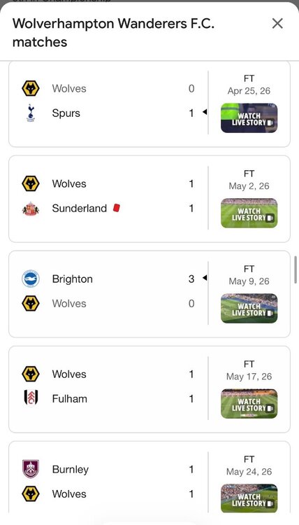The image size is (299, 525).
Task: Open the Fulham team name
Action: [69, 399]
